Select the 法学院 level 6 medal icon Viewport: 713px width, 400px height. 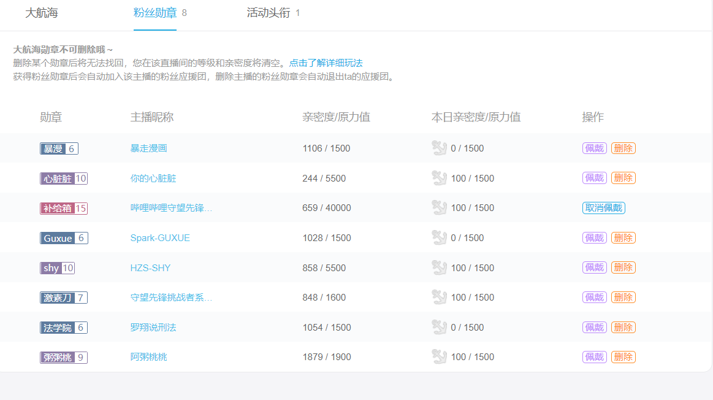tap(64, 327)
